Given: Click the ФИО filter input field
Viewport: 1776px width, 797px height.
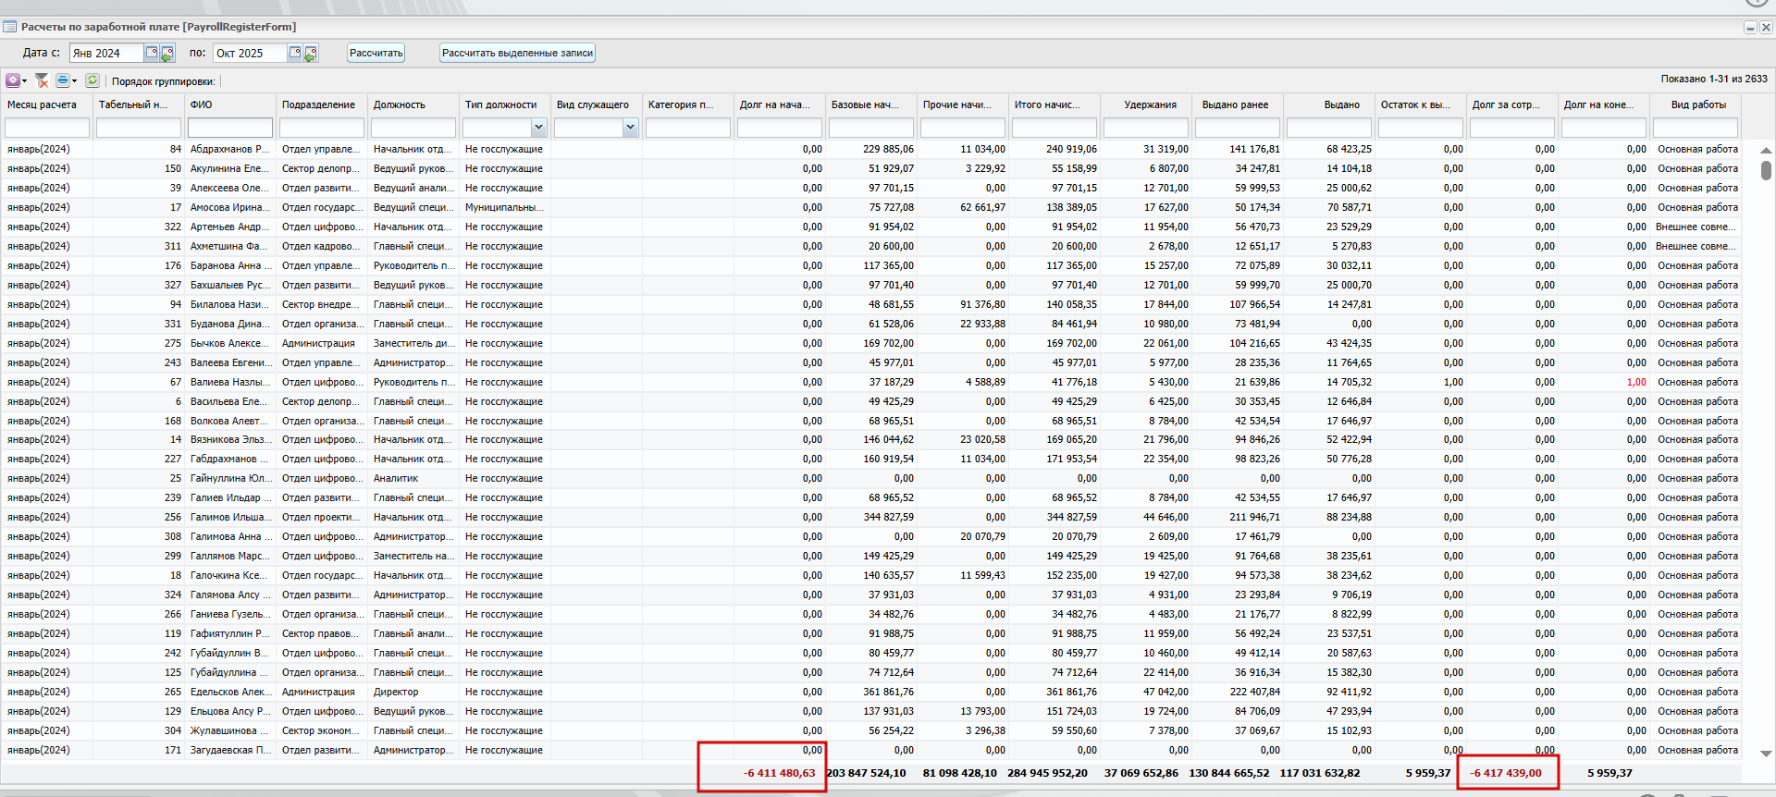Looking at the screenshot, I should [x=229, y=128].
